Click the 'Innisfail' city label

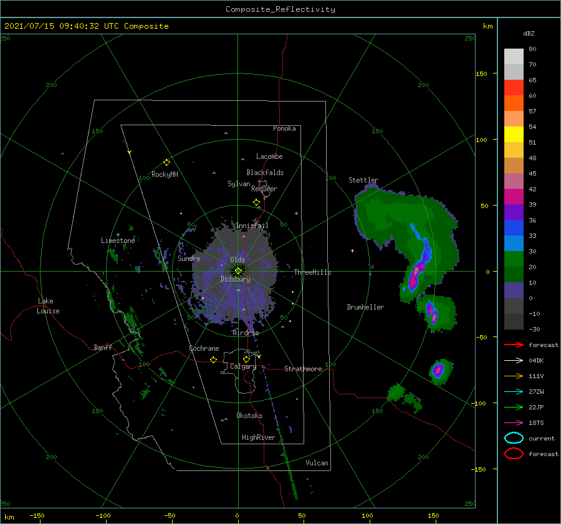click(252, 226)
